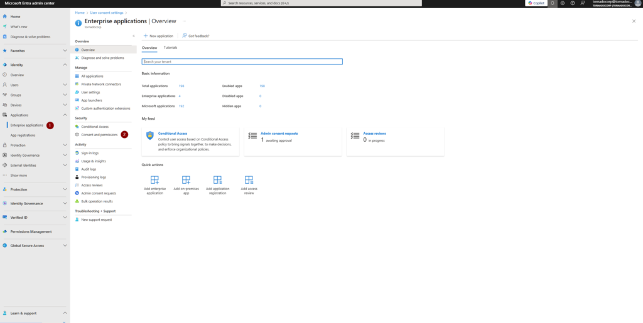Image resolution: width=643 pixels, height=323 pixels.
Task: Open the settings gear in the top bar
Action: click(x=563, y=3)
